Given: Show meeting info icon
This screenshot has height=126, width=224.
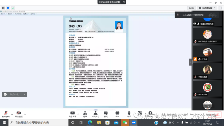Looking at the screenshot, I should [3, 8].
